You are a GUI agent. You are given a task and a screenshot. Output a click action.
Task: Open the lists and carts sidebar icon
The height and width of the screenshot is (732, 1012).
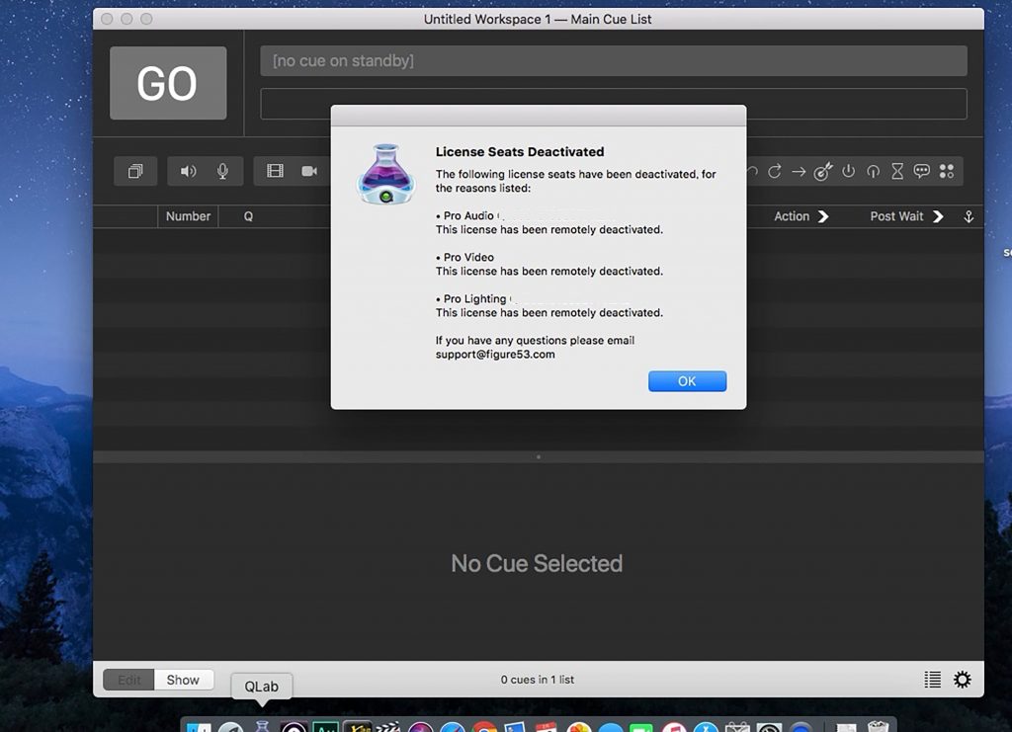tap(933, 679)
